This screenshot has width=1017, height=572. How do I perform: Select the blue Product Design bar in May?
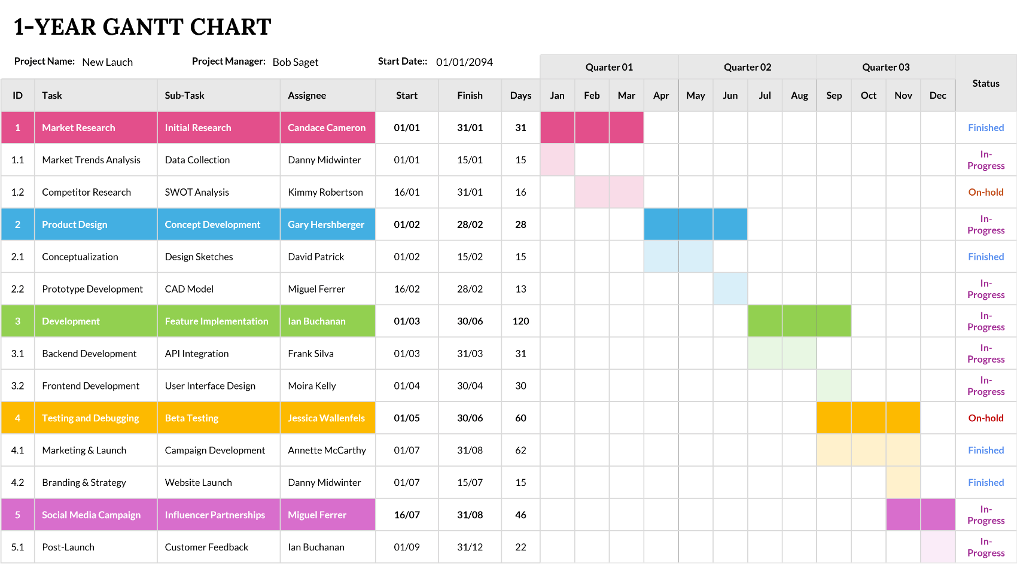click(695, 225)
